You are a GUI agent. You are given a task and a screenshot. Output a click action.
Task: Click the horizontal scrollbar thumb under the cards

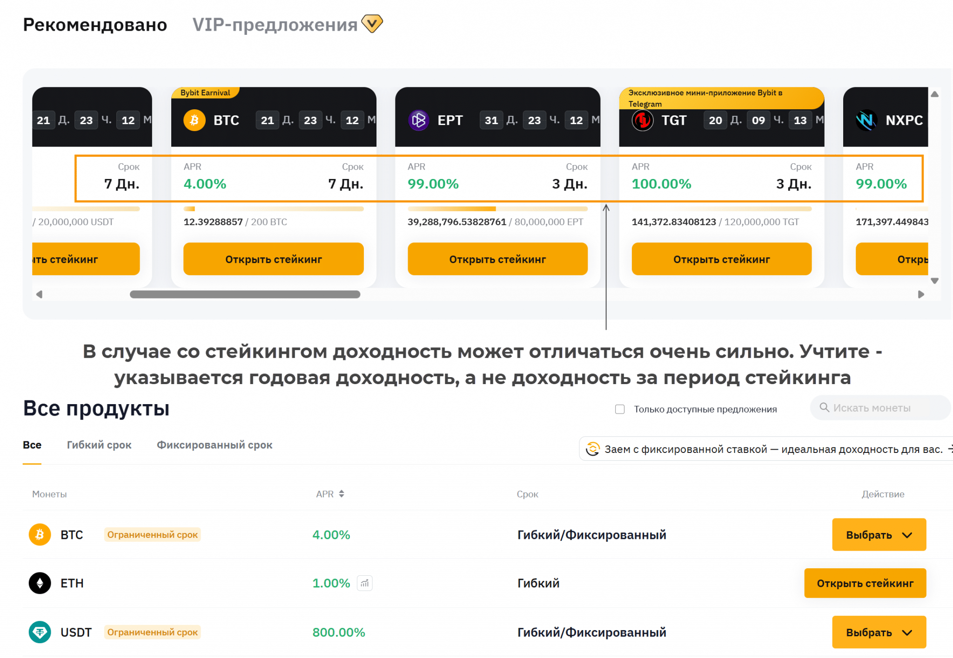pyautogui.click(x=245, y=294)
